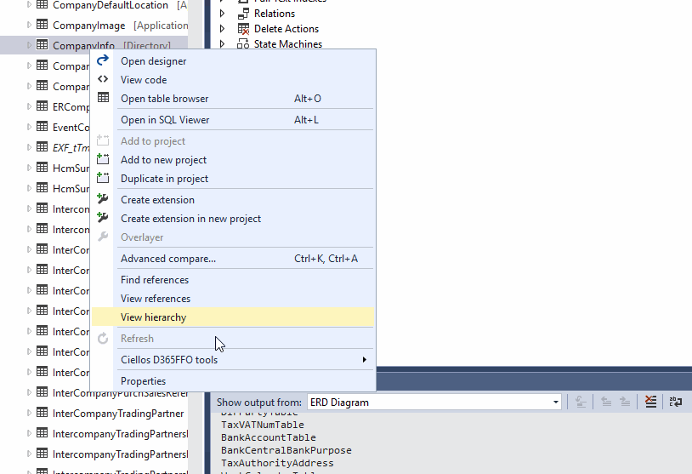Image resolution: width=692 pixels, height=474 pixels.
Task: Choose Open table browser
Action: [233, 99]
